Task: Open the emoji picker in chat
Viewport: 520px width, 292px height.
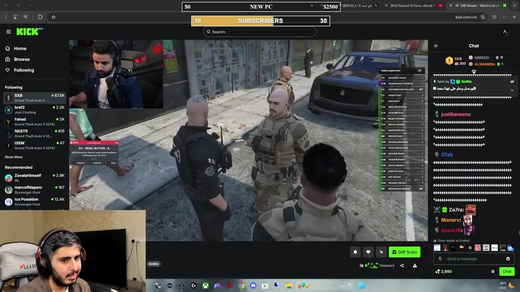Action: 508,259
